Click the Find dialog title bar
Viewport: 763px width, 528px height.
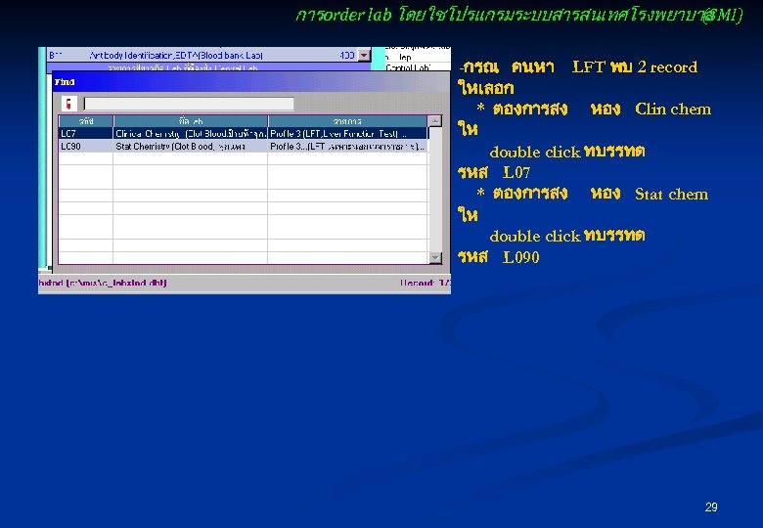tap(250, 82)
